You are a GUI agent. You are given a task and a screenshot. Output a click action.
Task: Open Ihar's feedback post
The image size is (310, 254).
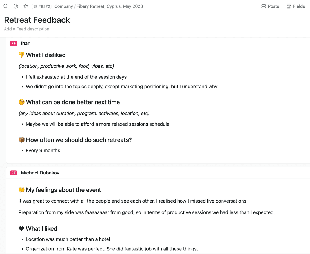pyautogui.click(x=25, y=43)
